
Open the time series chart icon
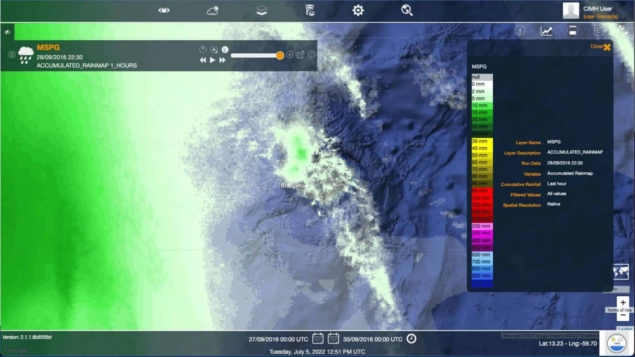click(547, 31)
